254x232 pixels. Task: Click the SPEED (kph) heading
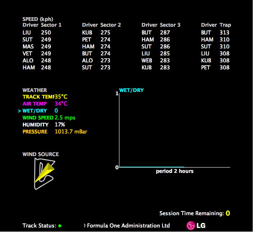pyautogui.click(x=38, y=19)
